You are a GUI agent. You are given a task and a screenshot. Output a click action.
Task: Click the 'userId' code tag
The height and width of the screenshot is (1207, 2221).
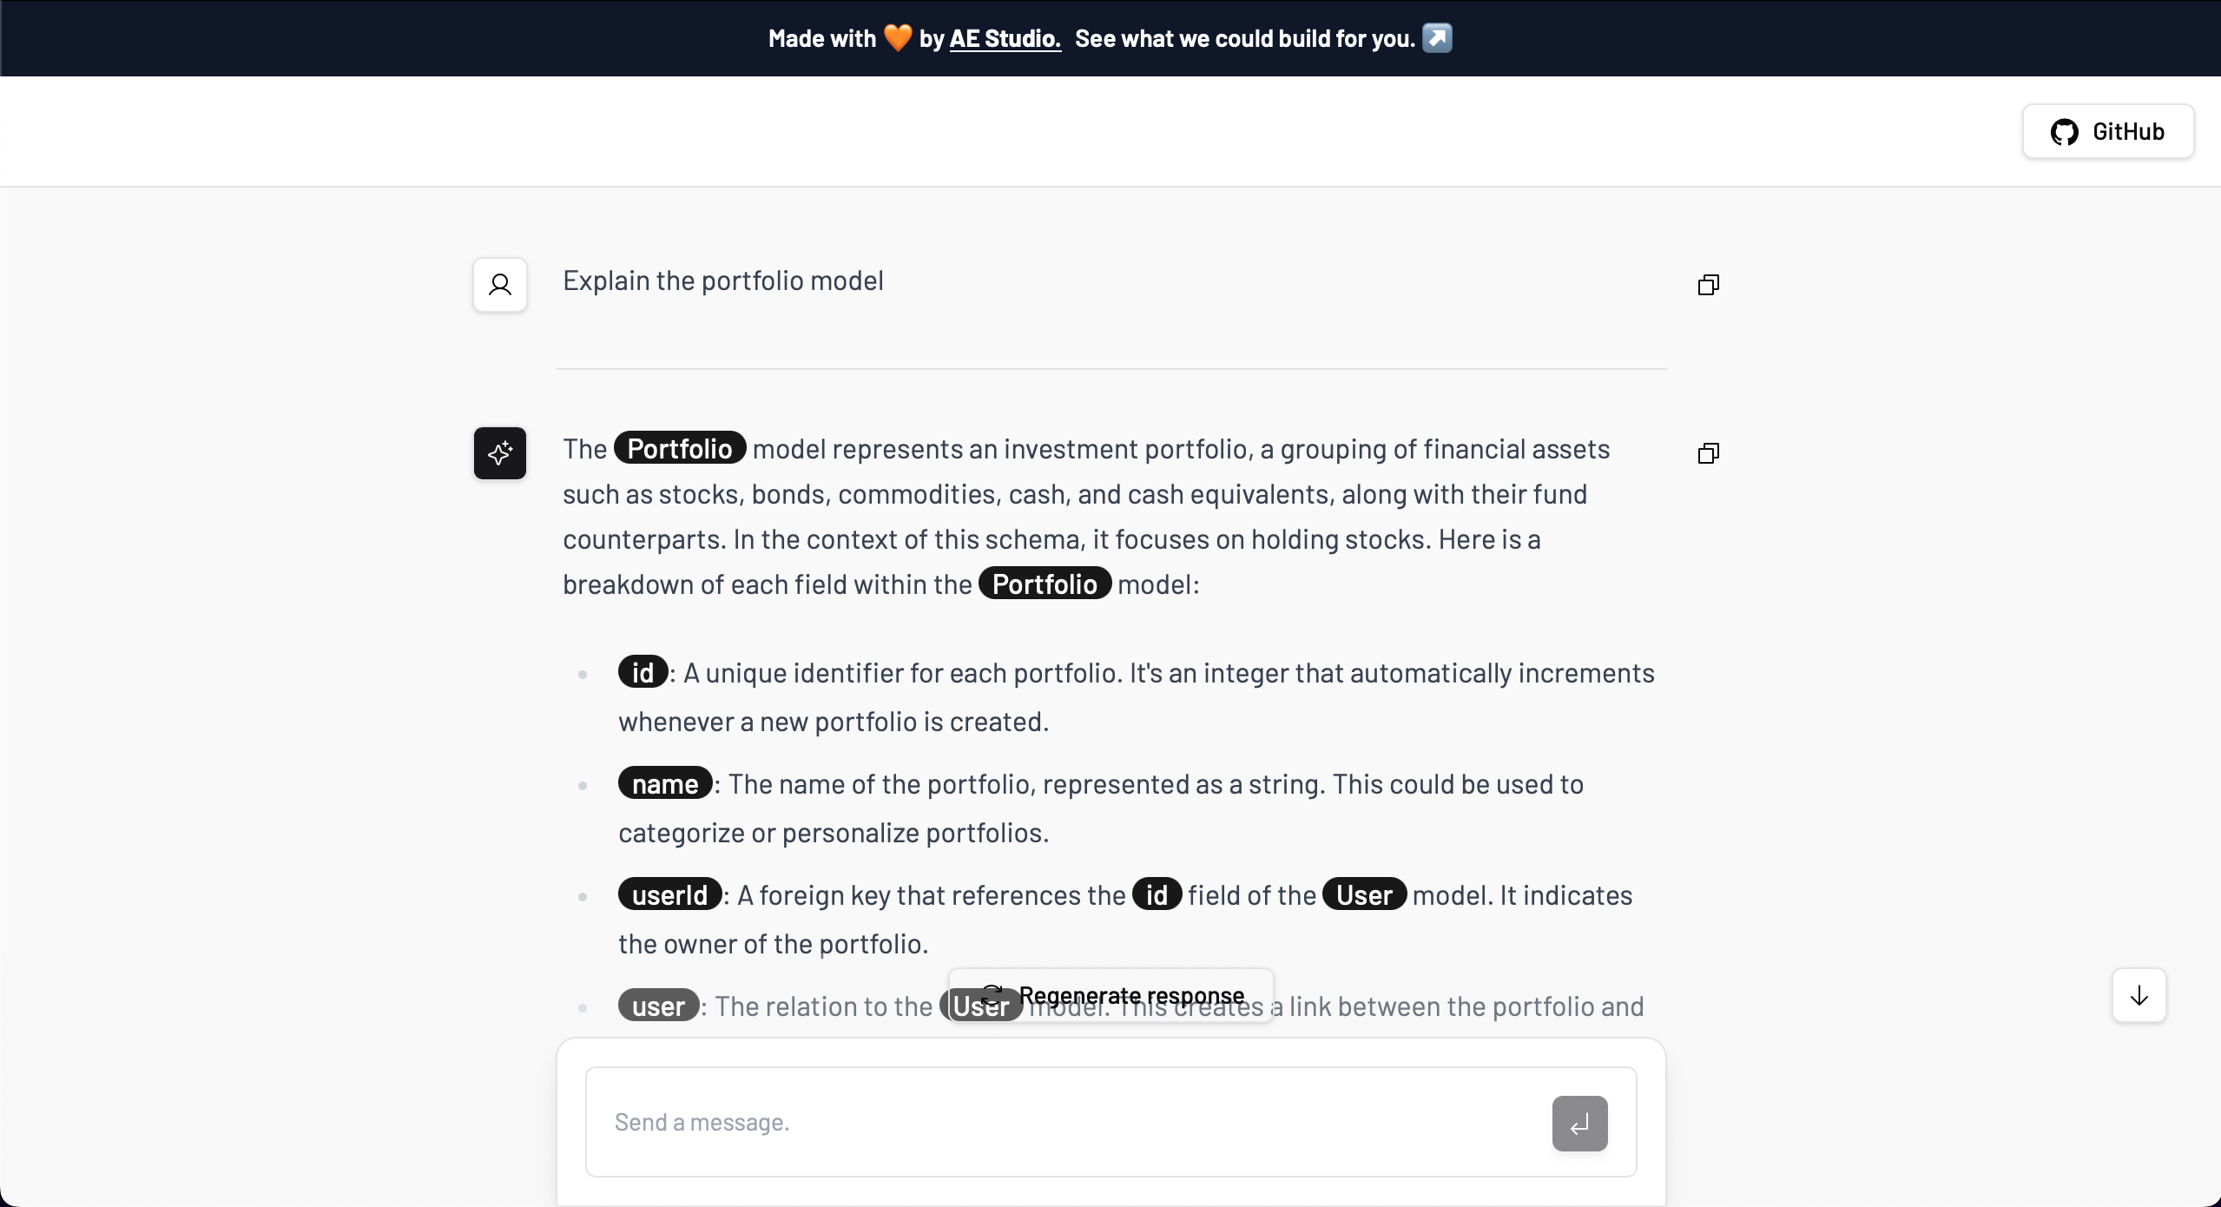(669, 895)
